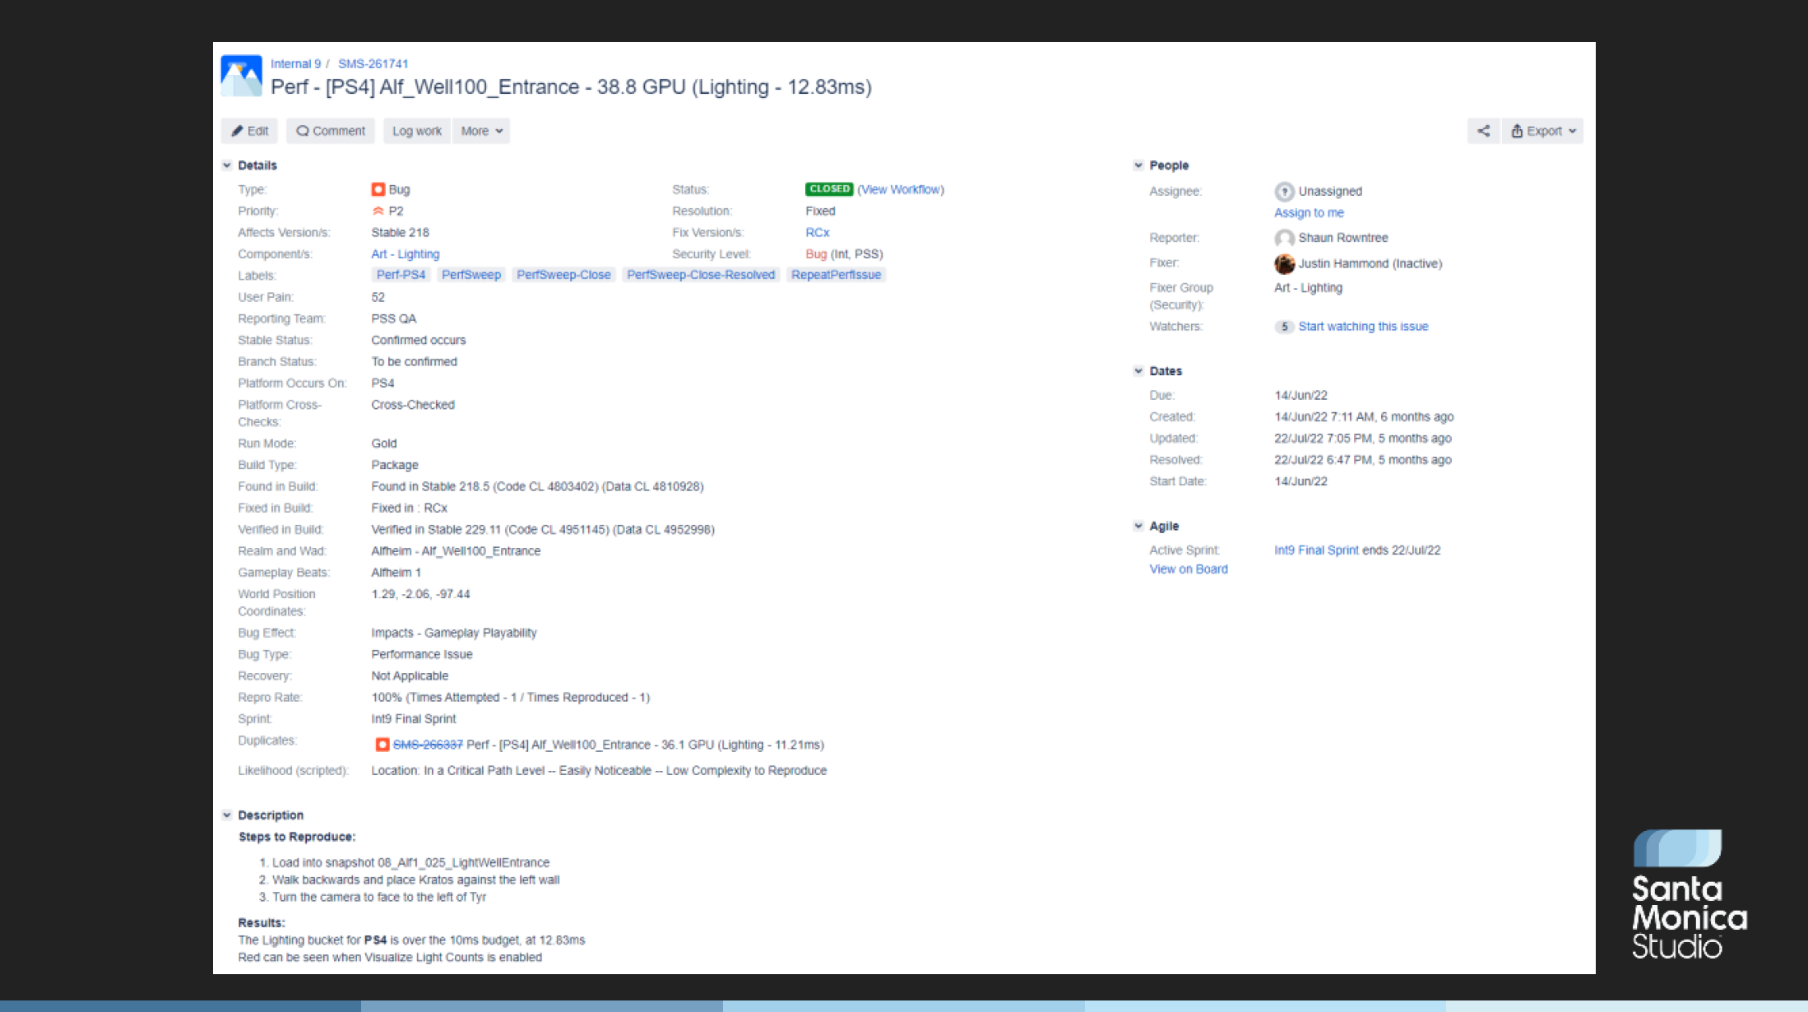Click the Unassigned assignee avatar icon
The width and height of the screenshot is (1808, 1012).
click(1284, 192)
